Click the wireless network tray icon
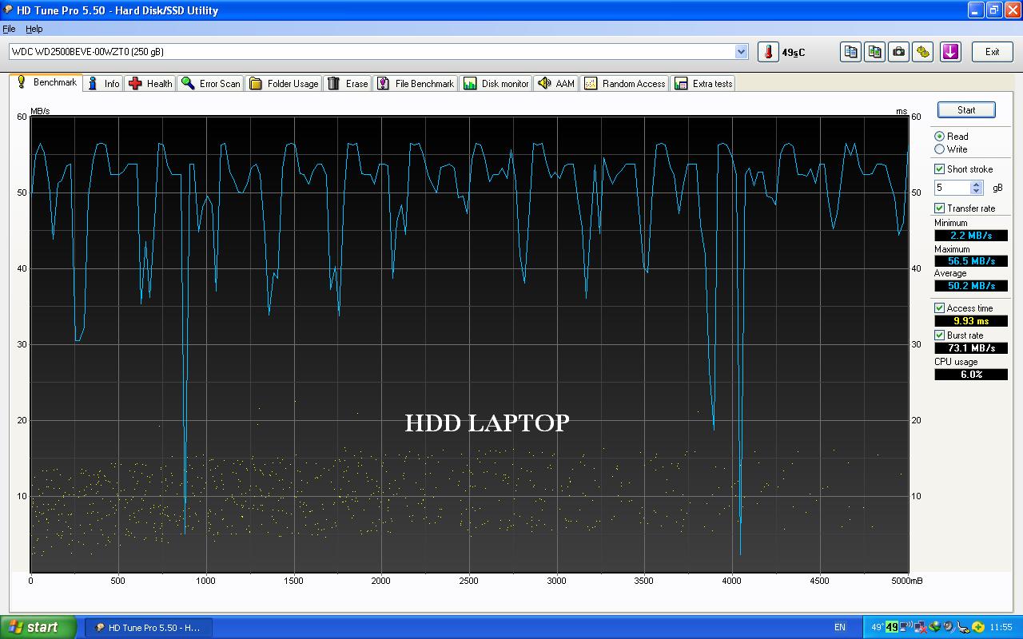 click(x=906, y=627)
